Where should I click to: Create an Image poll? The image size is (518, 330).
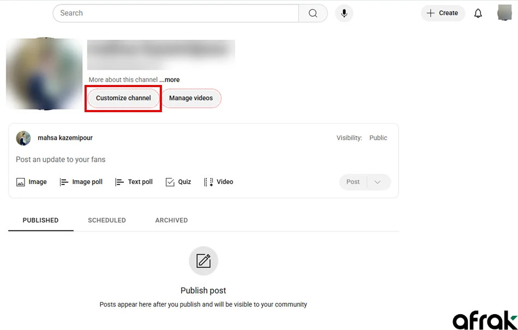81,182
